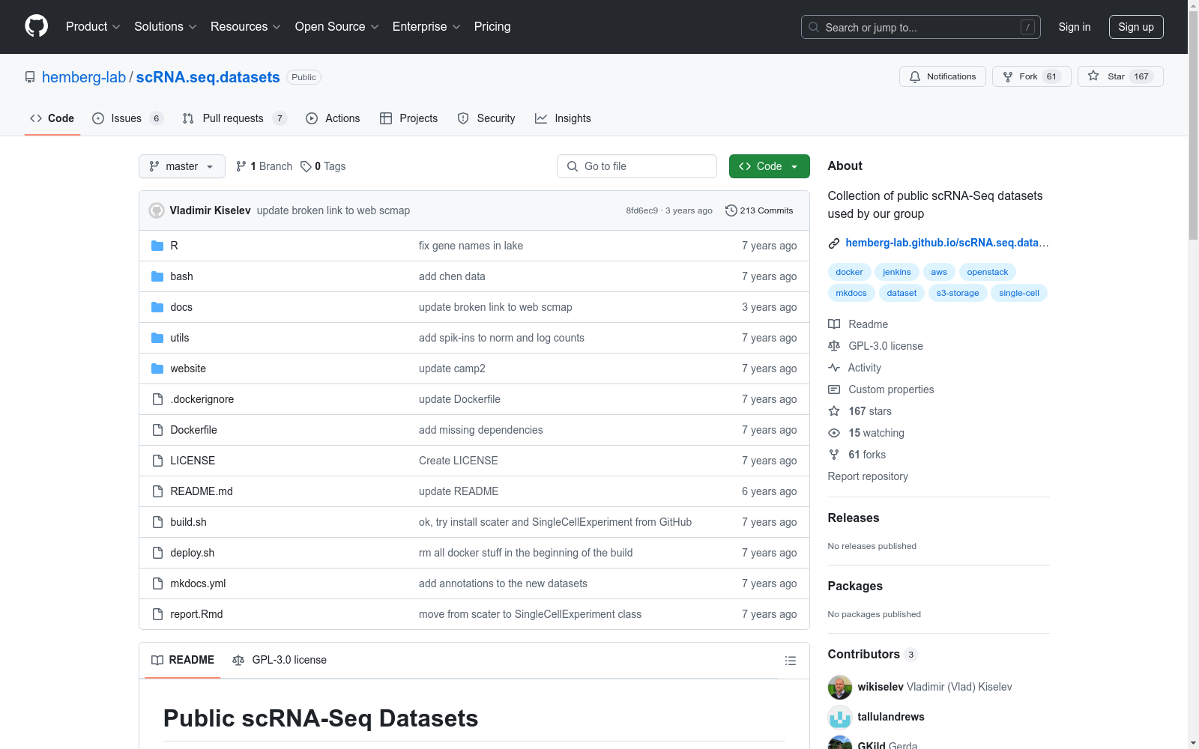This screenshot has width=1199, height=749.
Task: View the 0 Tags link
Action: pos(323,166)
